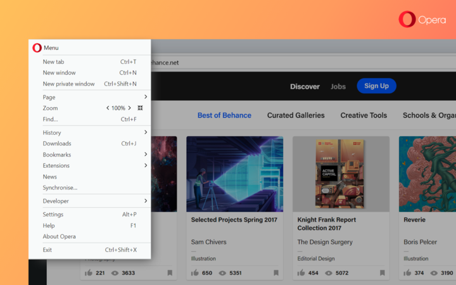Screen dimensions: 456x285
Task: Open the Knight Frank Report cover thumbnail
Action: (x=341, y=174)
